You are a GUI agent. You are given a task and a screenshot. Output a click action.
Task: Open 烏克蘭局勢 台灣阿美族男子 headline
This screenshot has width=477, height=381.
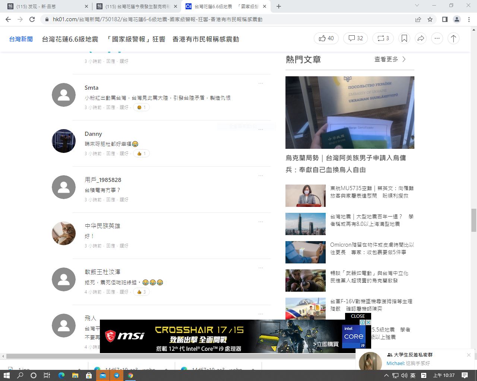[346, 164]
